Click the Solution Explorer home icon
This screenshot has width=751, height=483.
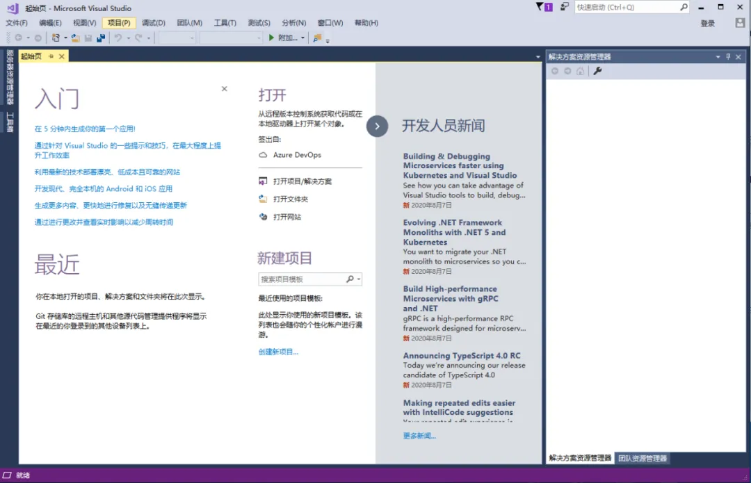click(580, 71)
